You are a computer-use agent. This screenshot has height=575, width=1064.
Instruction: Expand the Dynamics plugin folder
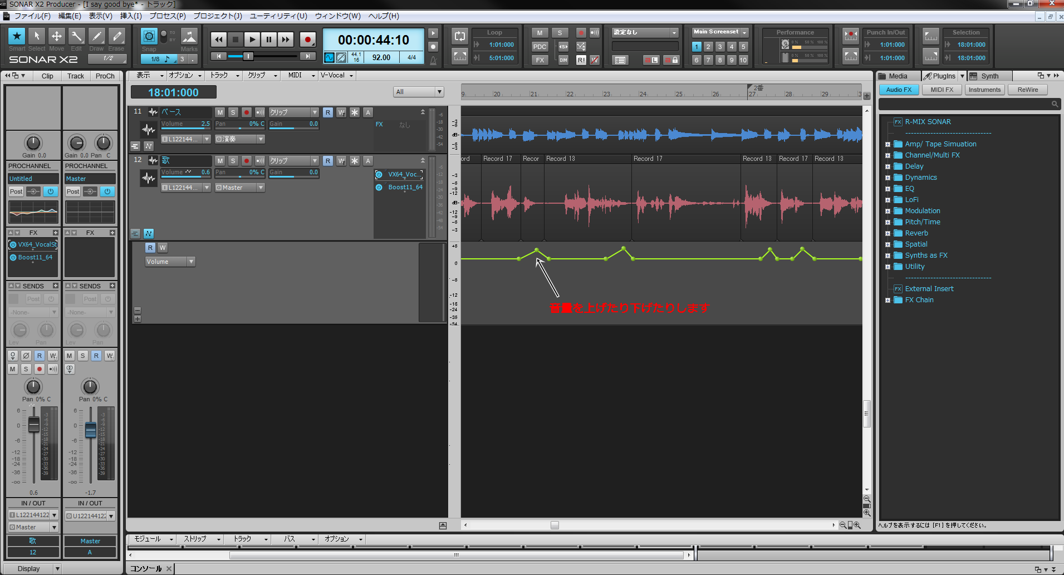888,178
